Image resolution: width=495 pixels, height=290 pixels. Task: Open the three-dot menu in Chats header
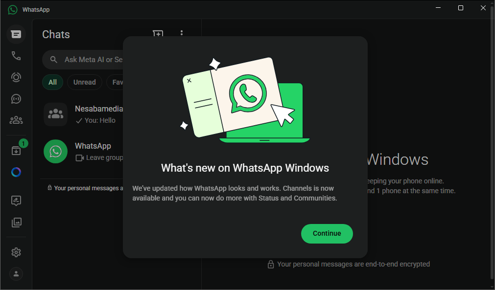(x=182, y=33)
